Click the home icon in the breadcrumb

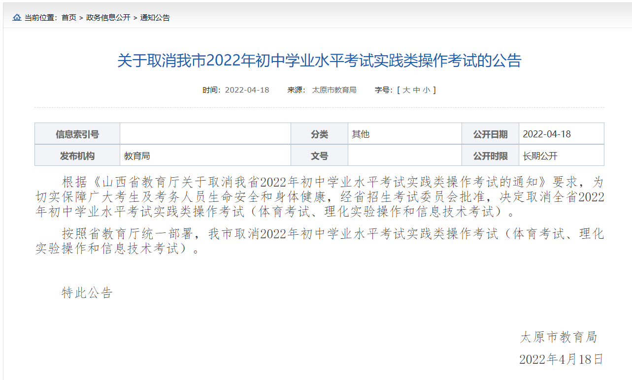pyautogui.click(x=17, y=18)
